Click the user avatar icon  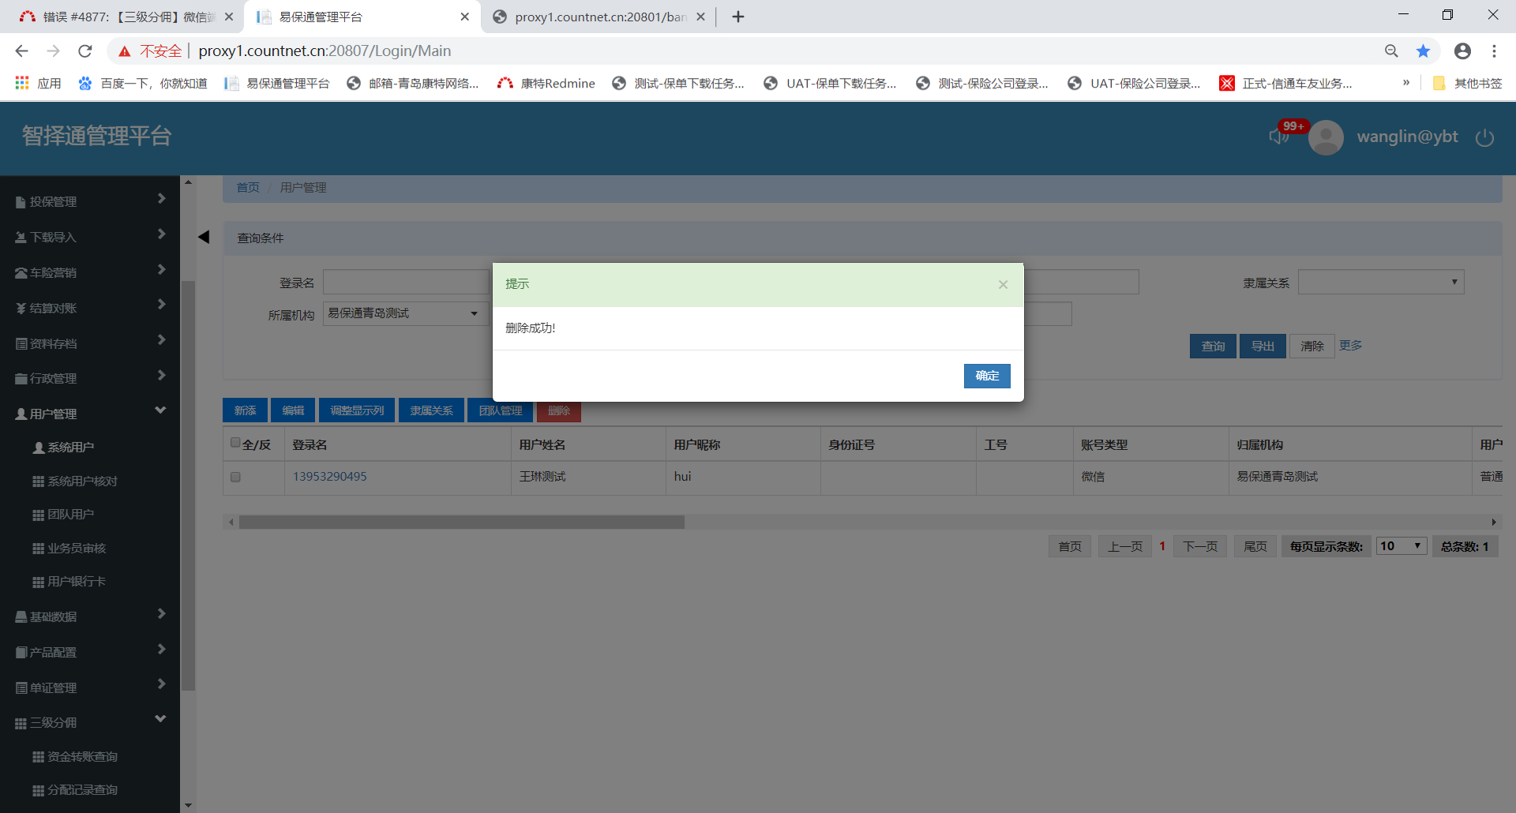coord(1326,137)
